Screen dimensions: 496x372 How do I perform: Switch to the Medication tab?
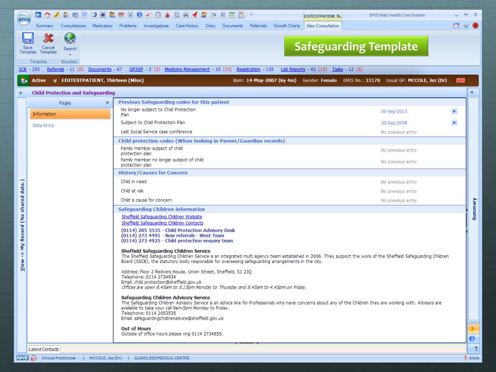point(103,26)
